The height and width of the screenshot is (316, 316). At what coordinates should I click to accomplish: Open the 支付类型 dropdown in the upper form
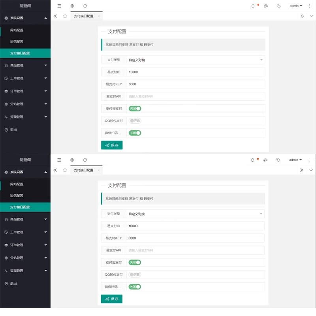(x=195, y=60)
